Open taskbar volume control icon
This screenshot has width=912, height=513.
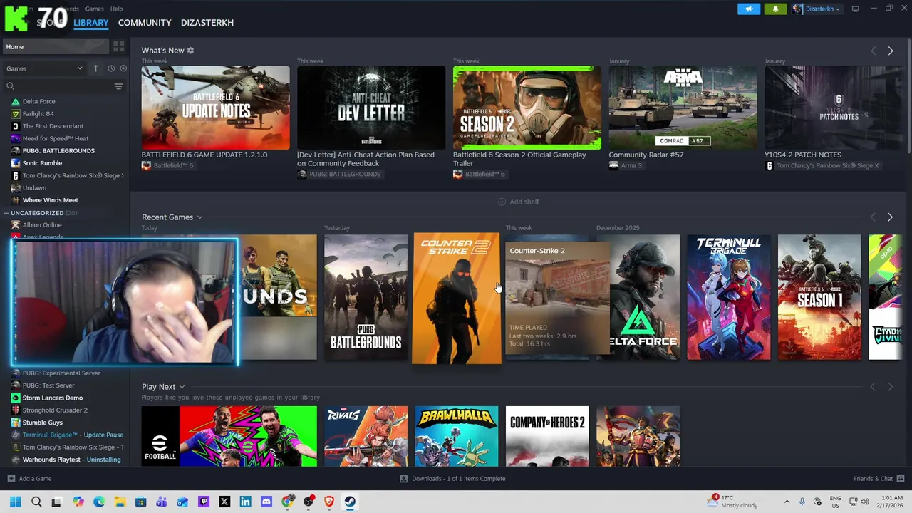point(865,502)
